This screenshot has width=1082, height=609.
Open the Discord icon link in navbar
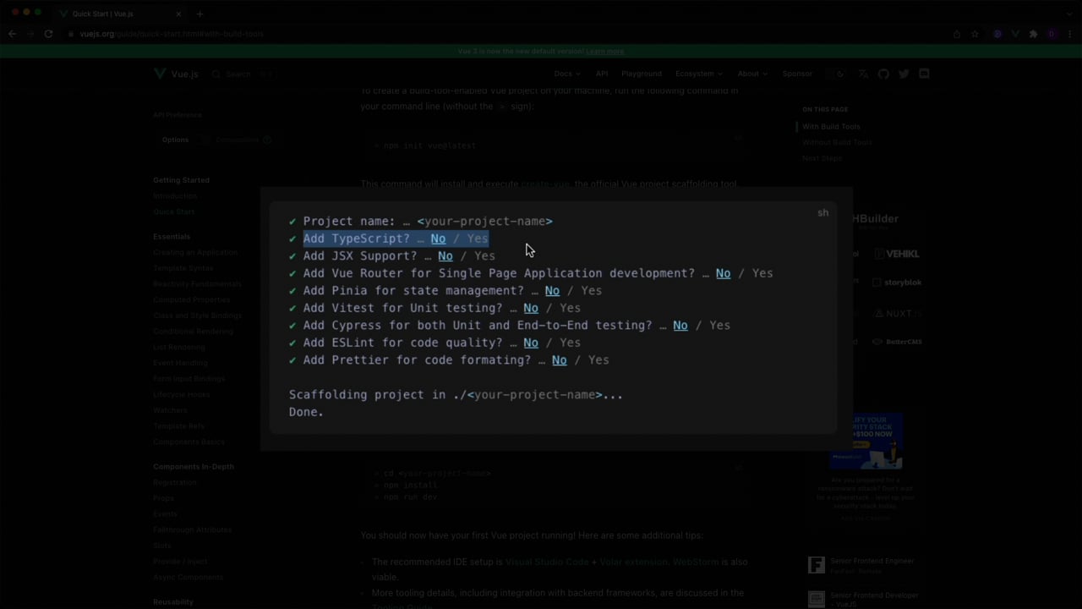tap(924, 74)
